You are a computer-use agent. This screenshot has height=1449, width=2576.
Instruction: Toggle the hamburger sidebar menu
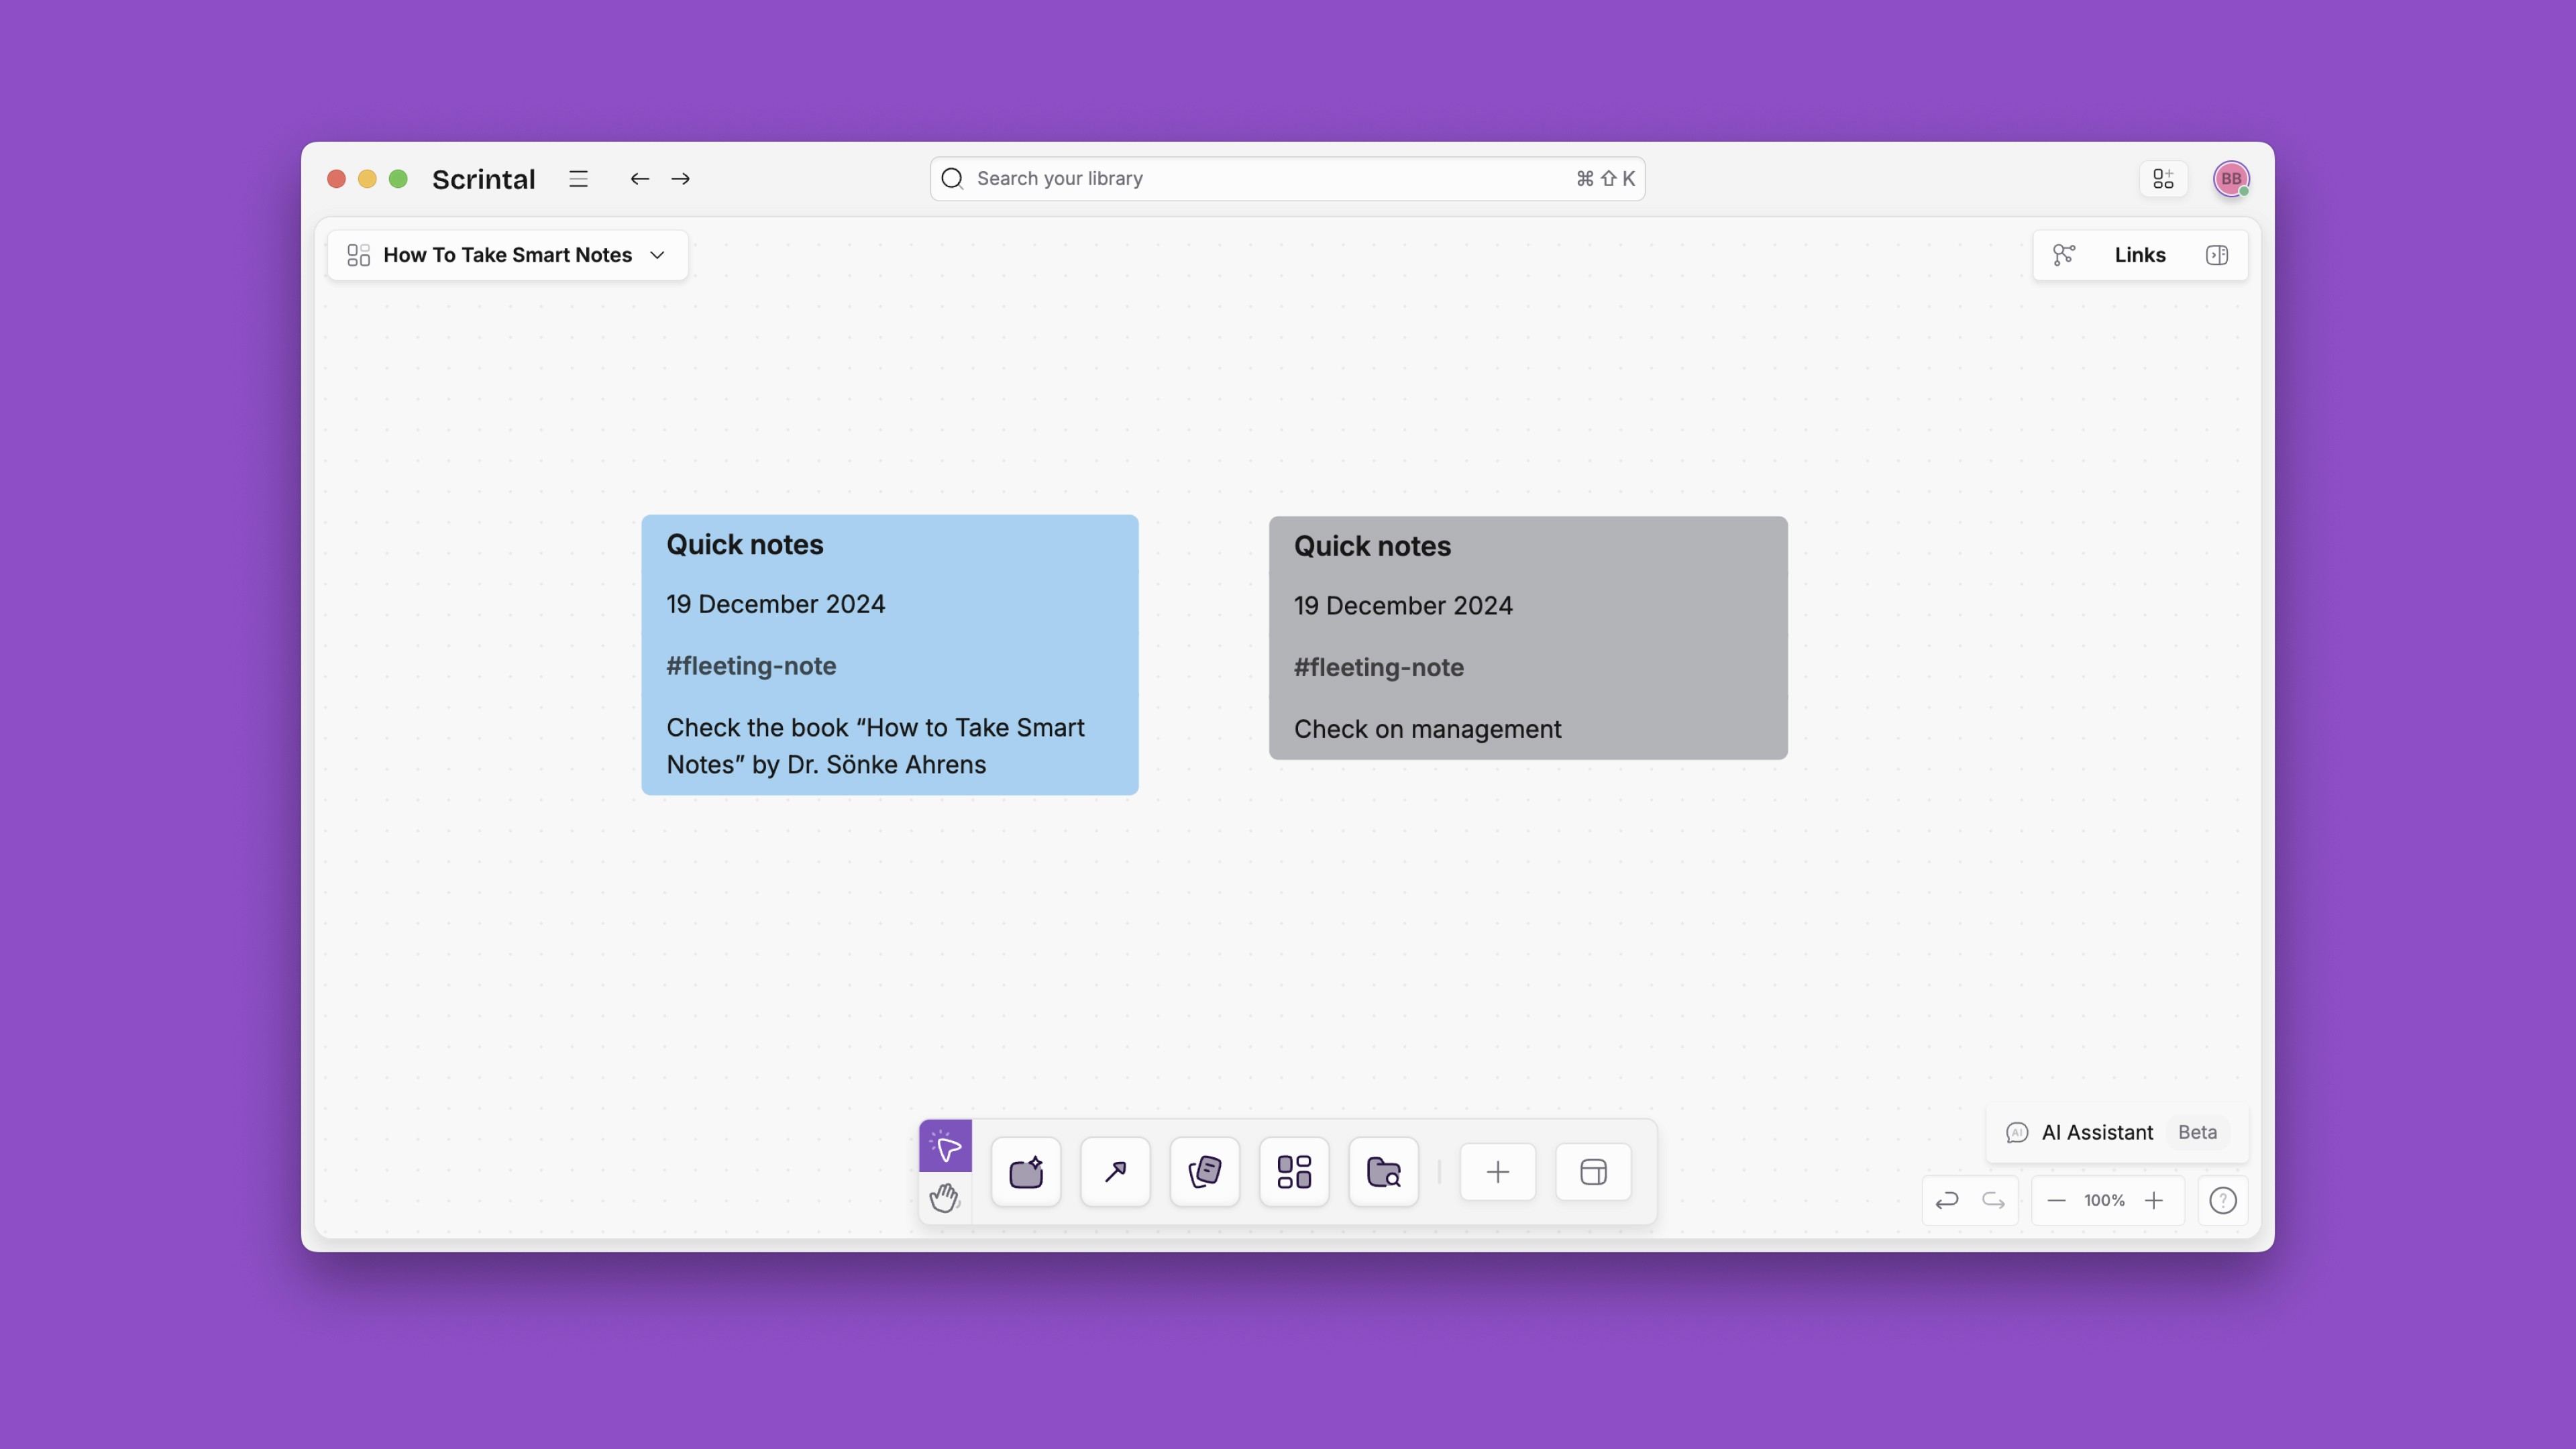(578, 179)
